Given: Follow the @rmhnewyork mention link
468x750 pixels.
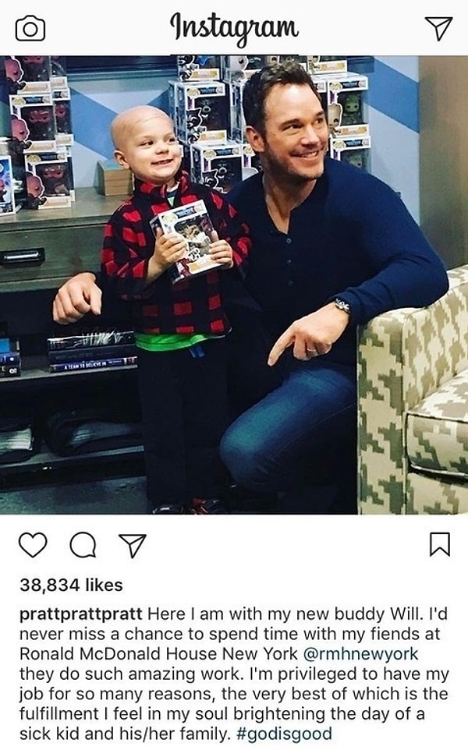Looking at the screenshot, I should [361, 653].
